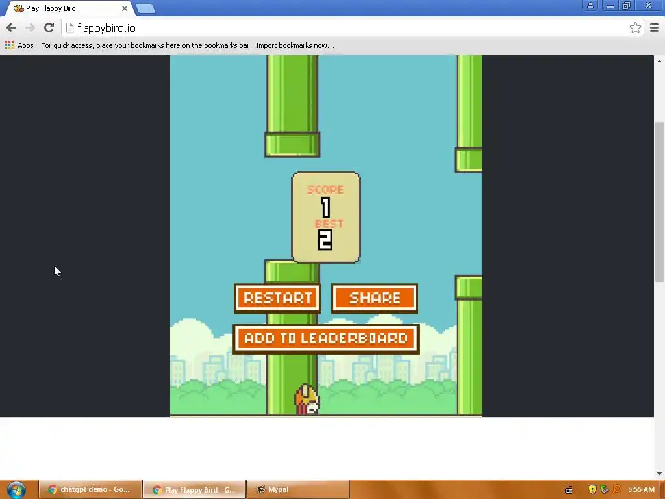665x499 pixels.
Task: Click the green tray icon beside the shield
Action: coord(605,490)
